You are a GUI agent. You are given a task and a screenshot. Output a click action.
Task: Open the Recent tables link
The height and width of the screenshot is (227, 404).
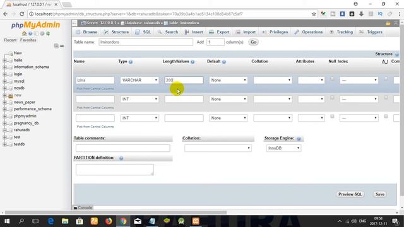[x=10, y=40]
